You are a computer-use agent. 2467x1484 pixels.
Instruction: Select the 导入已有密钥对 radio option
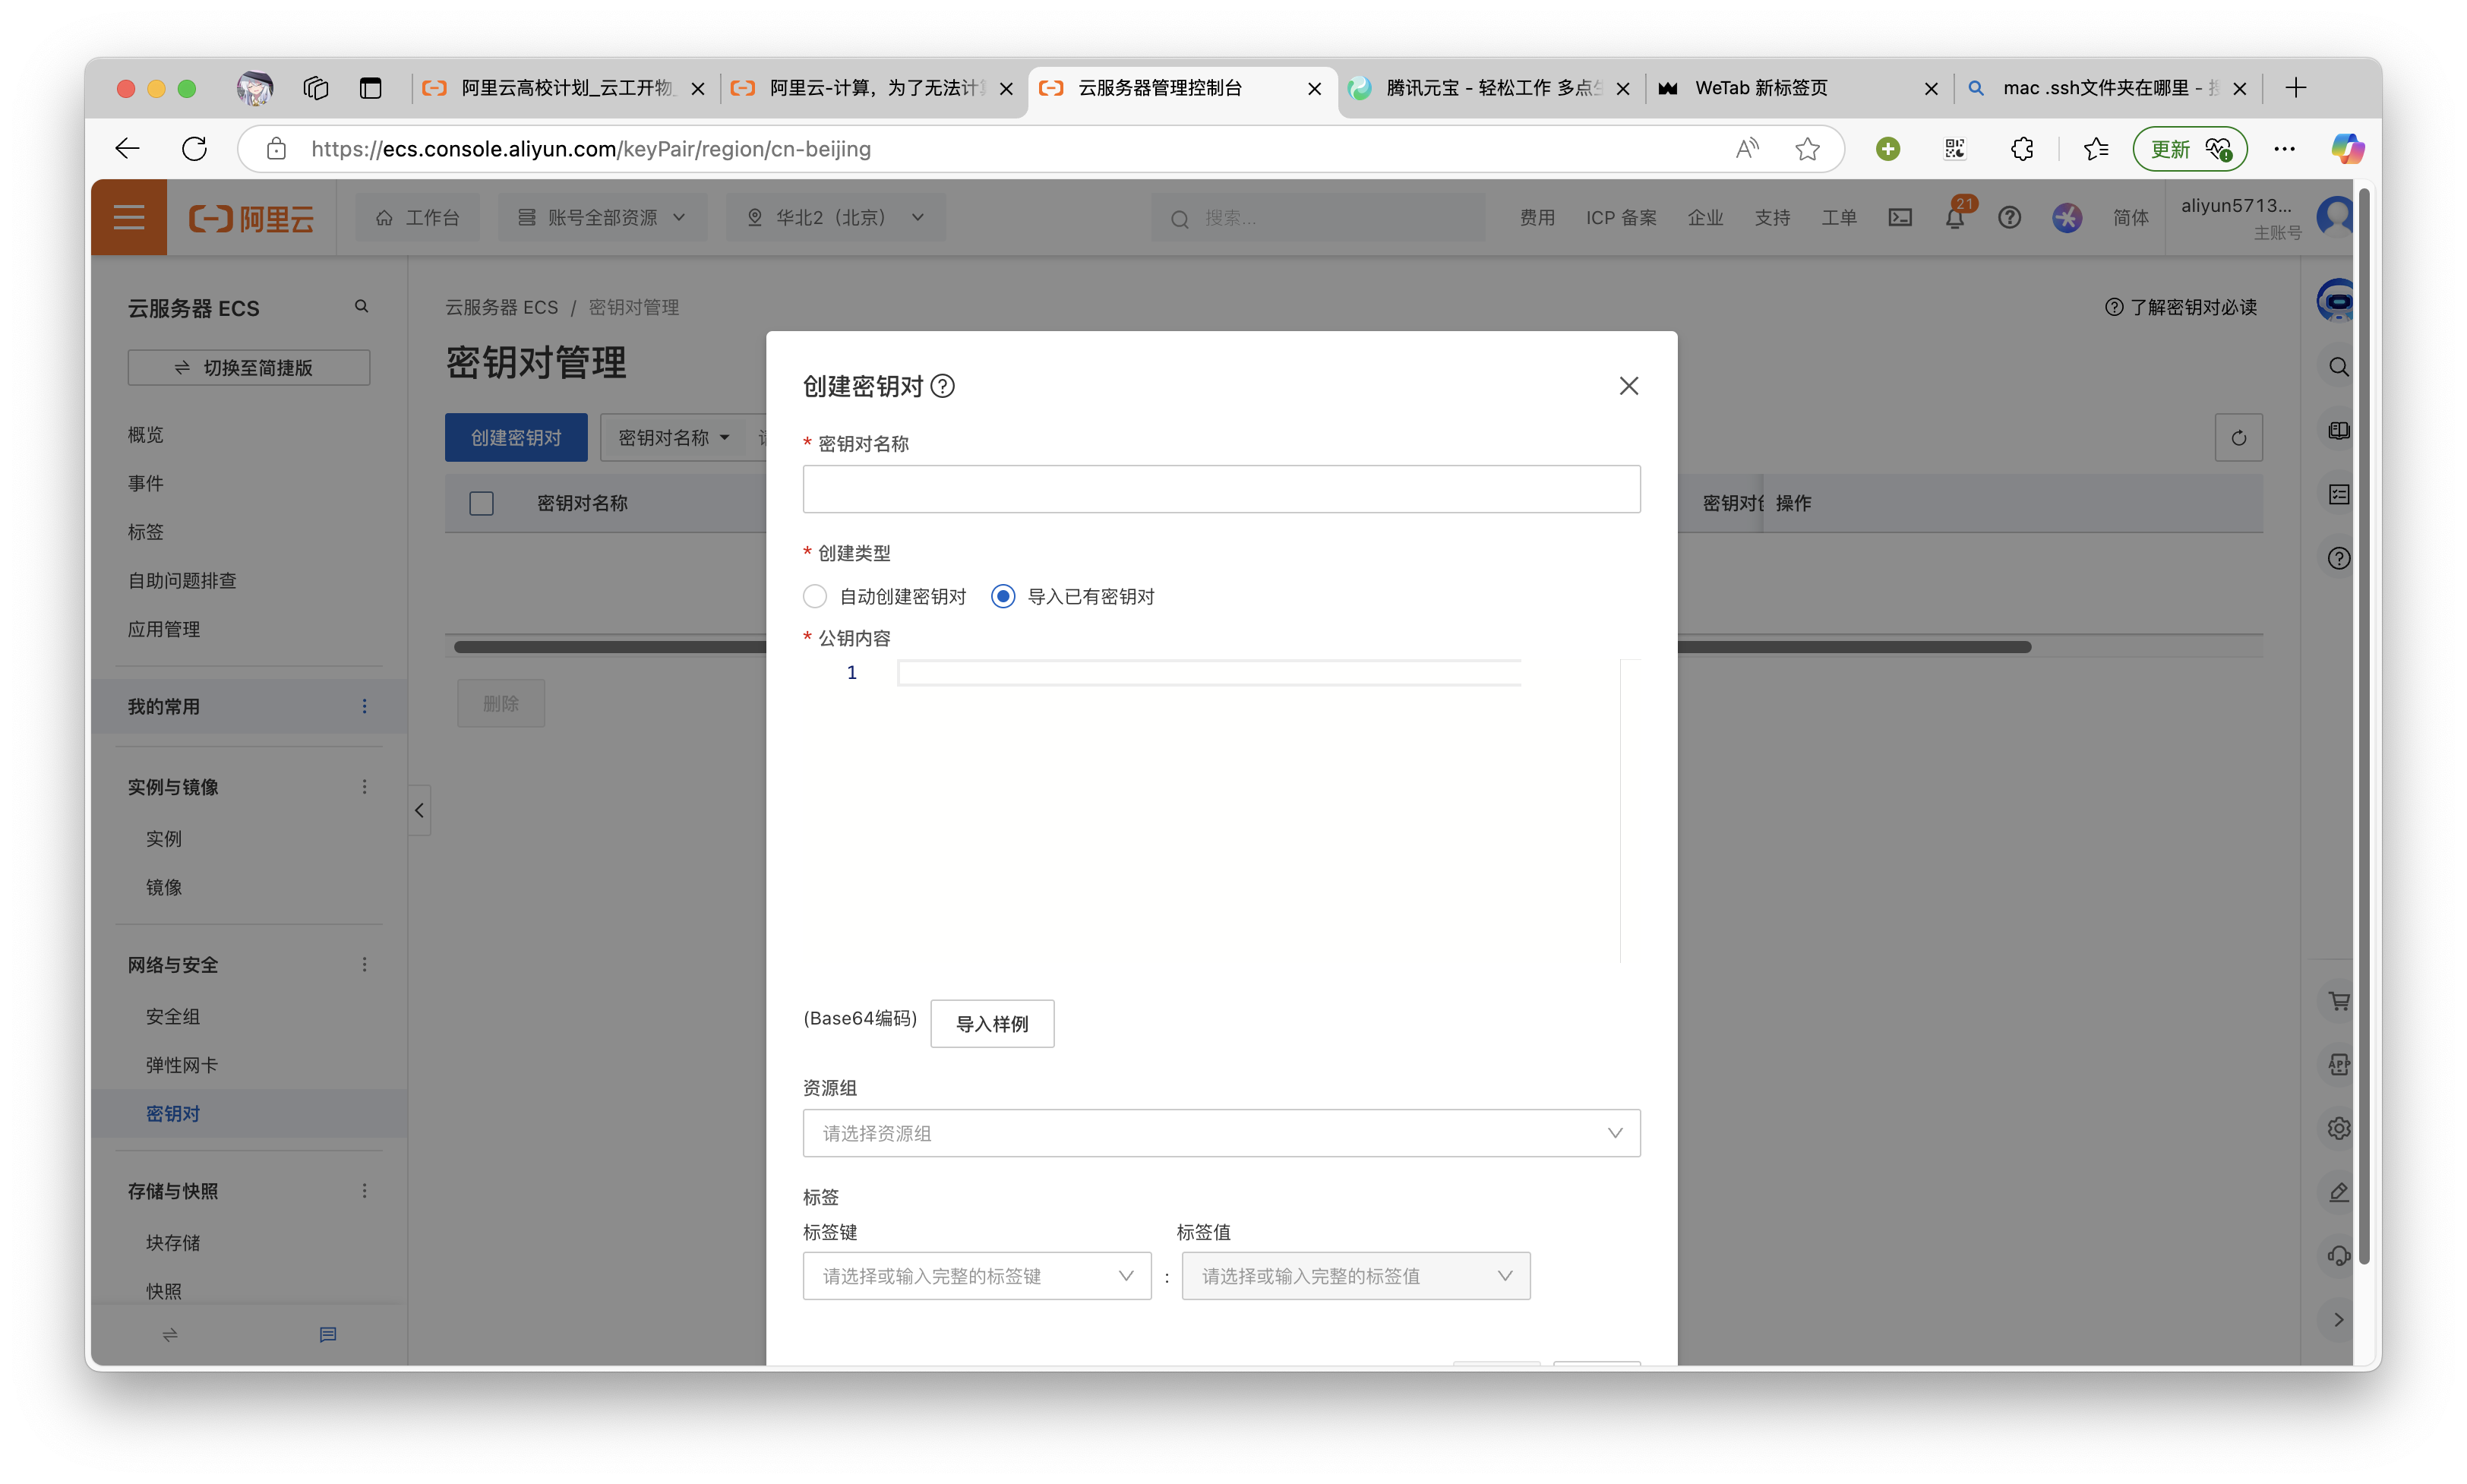click(1003, 597)
